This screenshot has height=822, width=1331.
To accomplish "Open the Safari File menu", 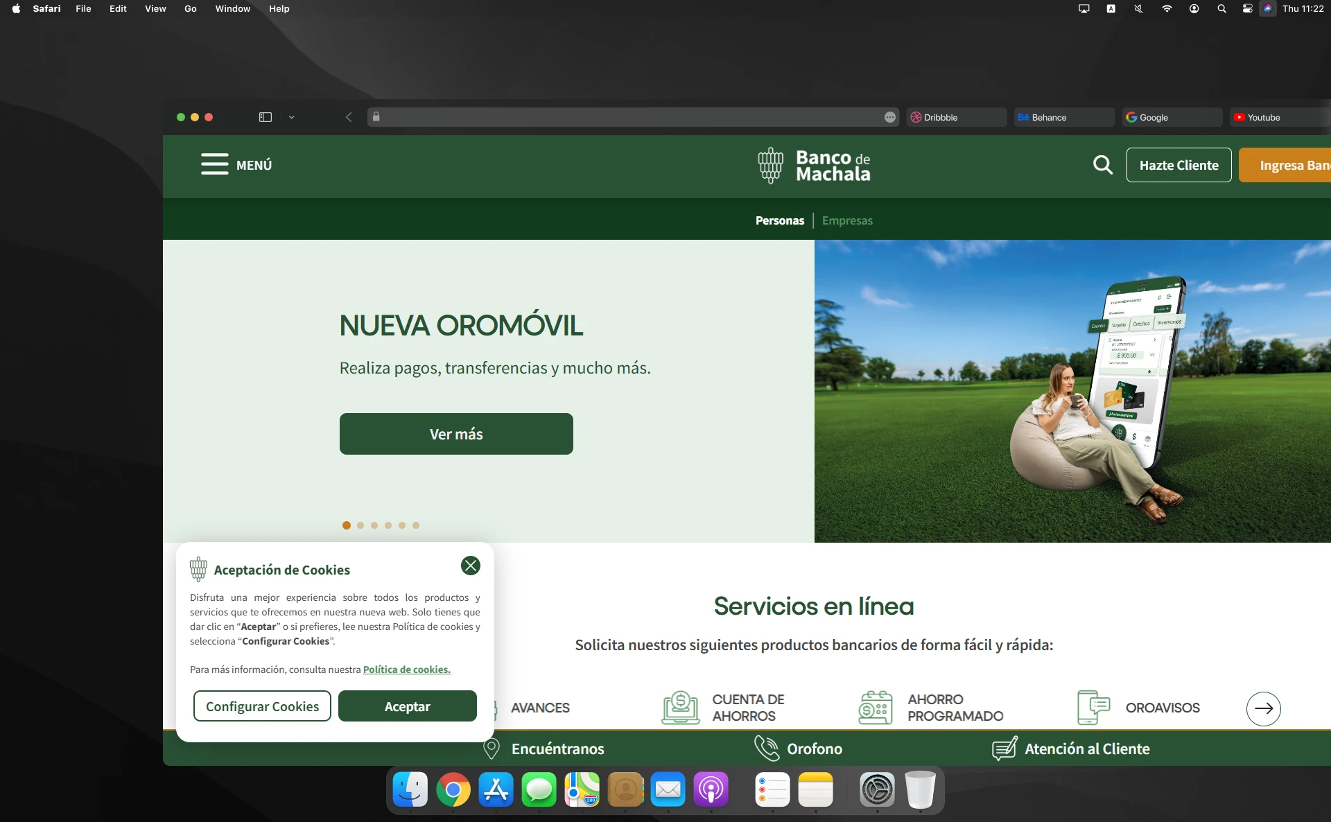I will pyautogui.click(x=83, y=8).
